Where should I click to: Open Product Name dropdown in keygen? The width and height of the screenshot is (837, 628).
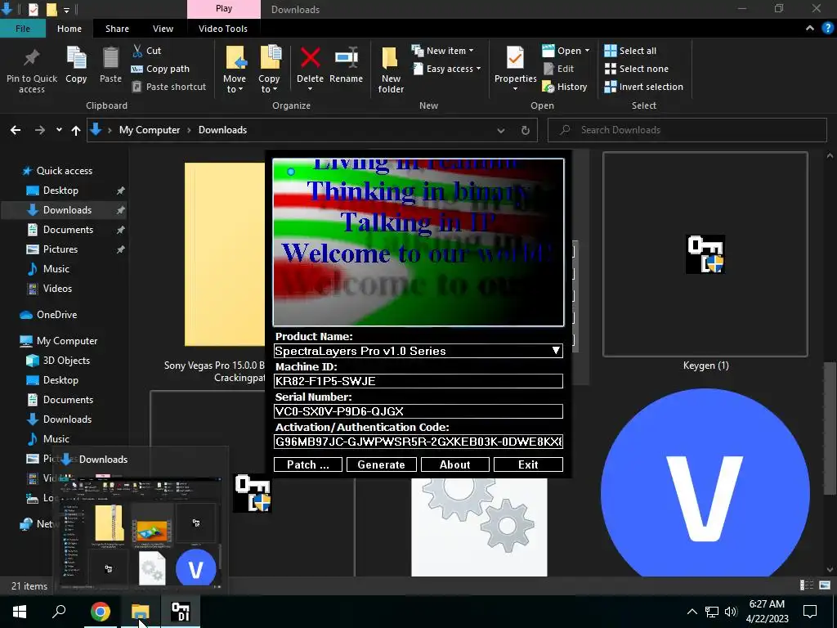[556, 350]
